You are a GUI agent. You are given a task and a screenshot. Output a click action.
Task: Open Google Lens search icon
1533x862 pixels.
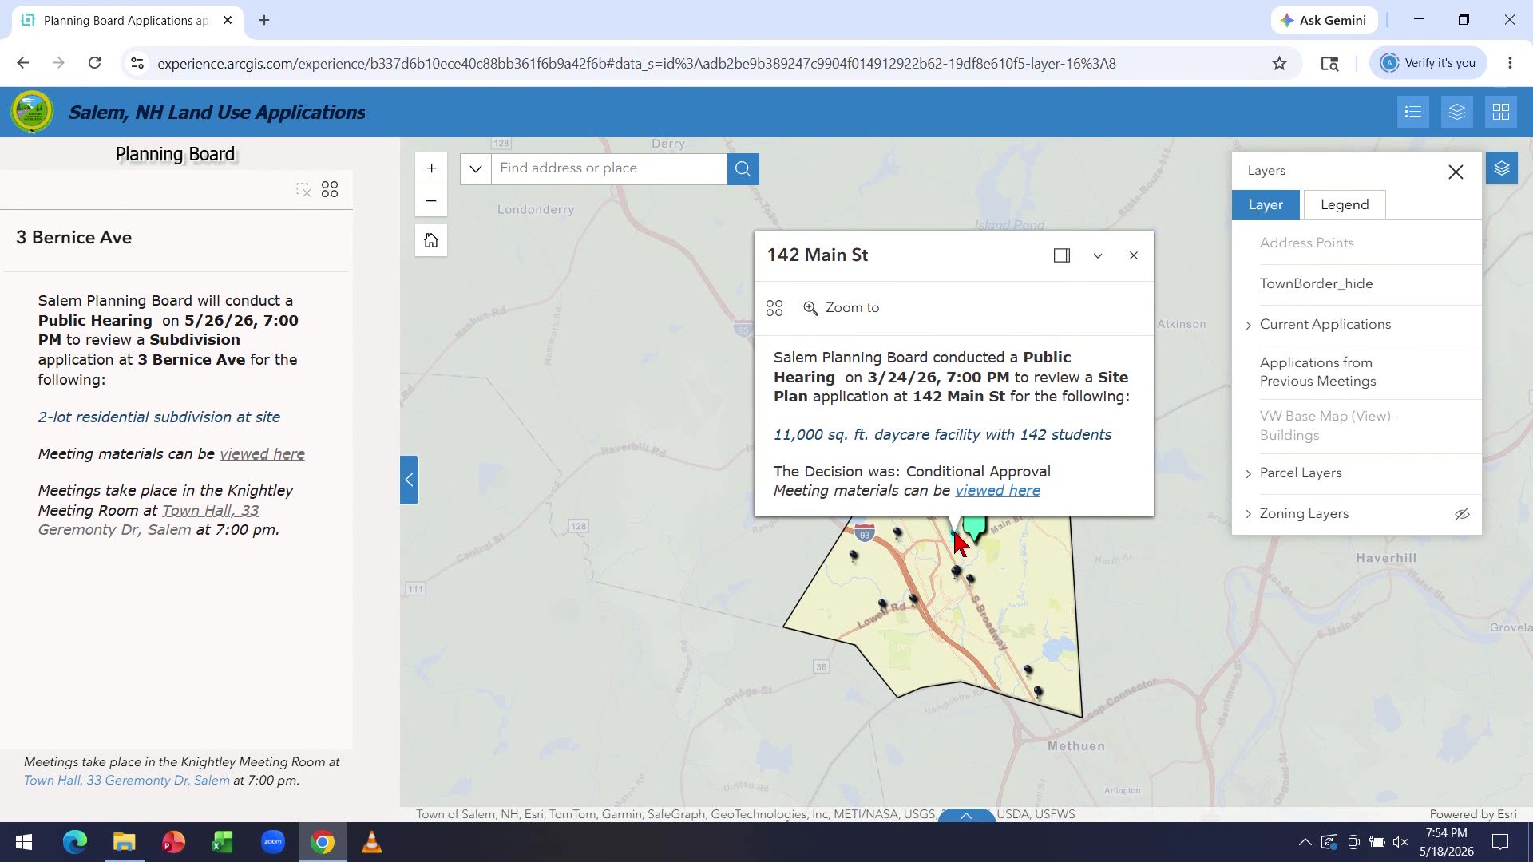pos(1329,63)
